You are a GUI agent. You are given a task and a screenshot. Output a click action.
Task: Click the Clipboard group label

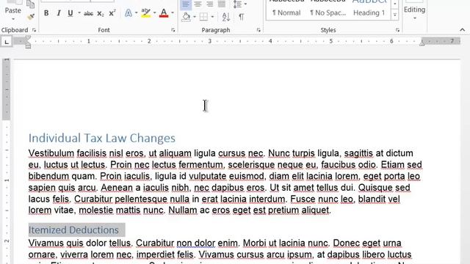point(15,30)
